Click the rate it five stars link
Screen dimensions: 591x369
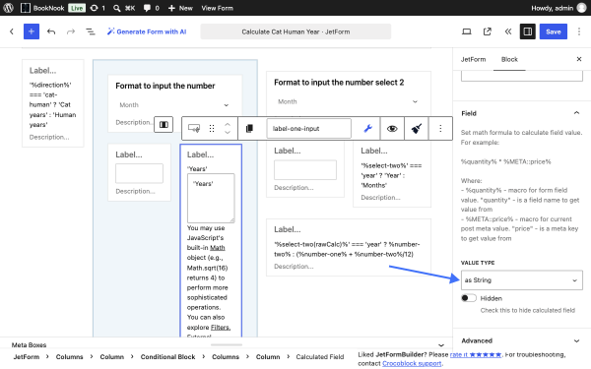point(476,354)
